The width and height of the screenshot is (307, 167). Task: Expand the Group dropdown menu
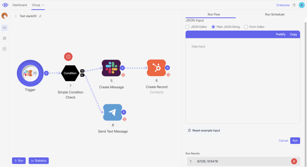click(x=38, y=5)
